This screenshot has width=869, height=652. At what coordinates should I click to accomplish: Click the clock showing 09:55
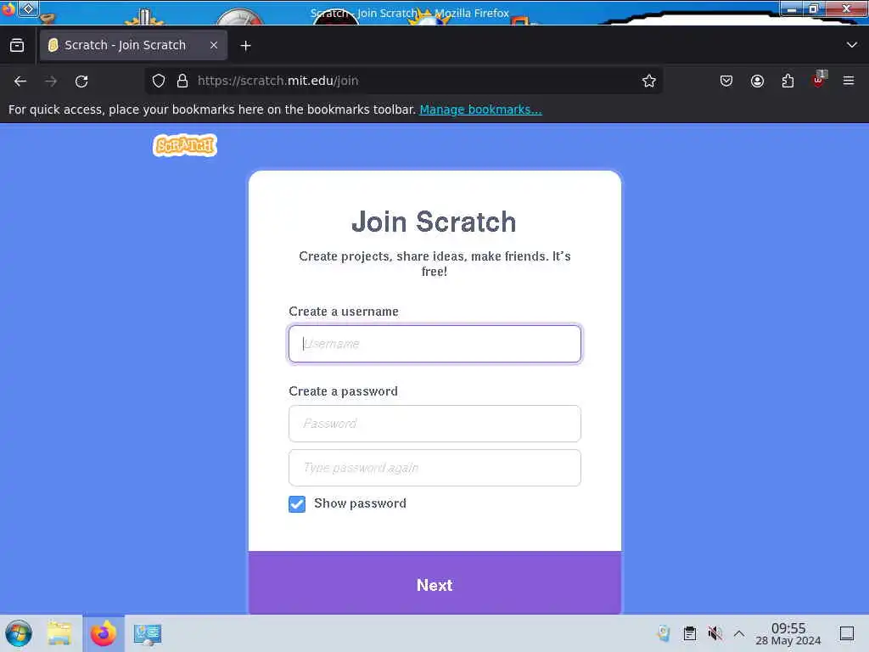point(788,633)
